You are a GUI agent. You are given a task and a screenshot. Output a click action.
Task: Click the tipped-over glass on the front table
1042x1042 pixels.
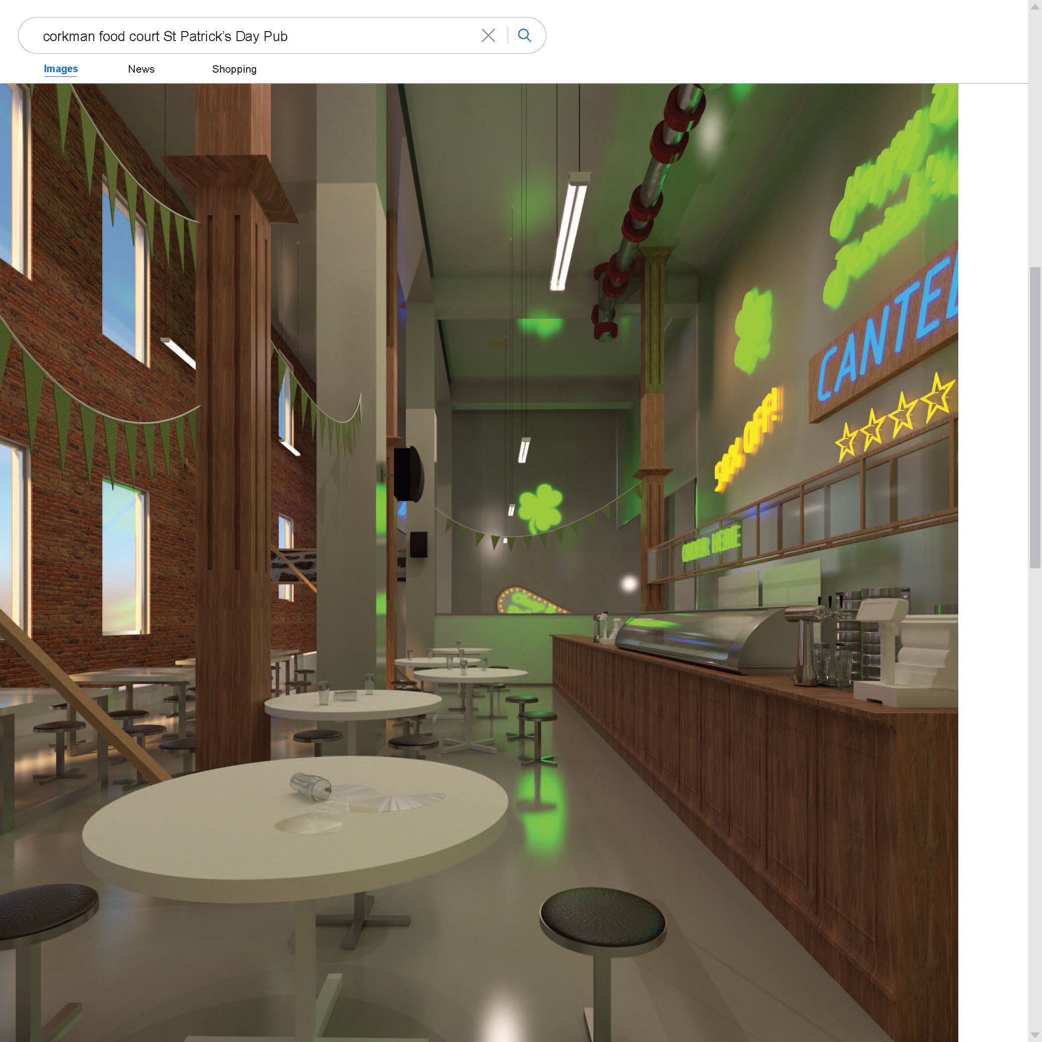pos(312,786)
